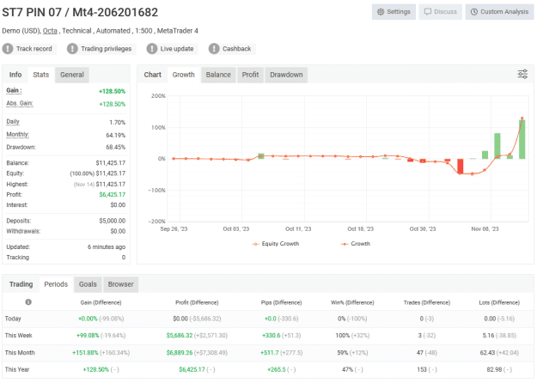The width and height of the screenshot is (537, 383).
Task: Switch to the Balance chart tab
Action: point(218,75)
